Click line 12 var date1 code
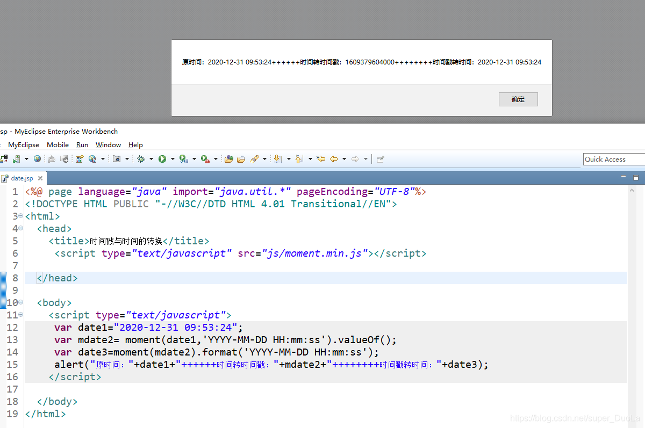Image resolution: width=645 pixels, height=428 pixels. point(149,328)
